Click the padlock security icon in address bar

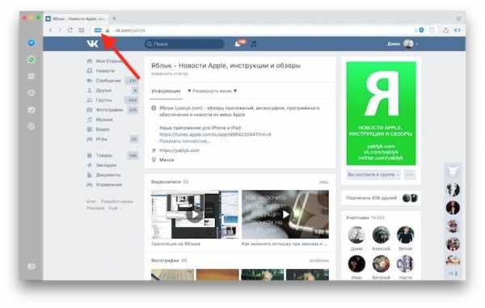click(108, 30)
